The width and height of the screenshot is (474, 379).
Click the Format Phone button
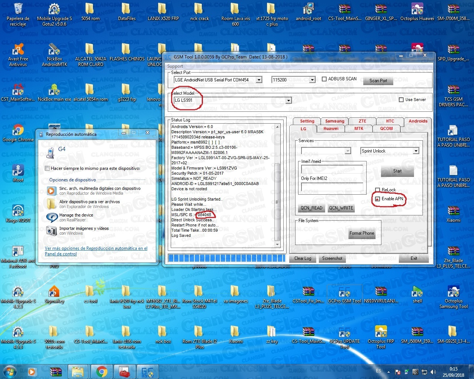pos(362,233)
